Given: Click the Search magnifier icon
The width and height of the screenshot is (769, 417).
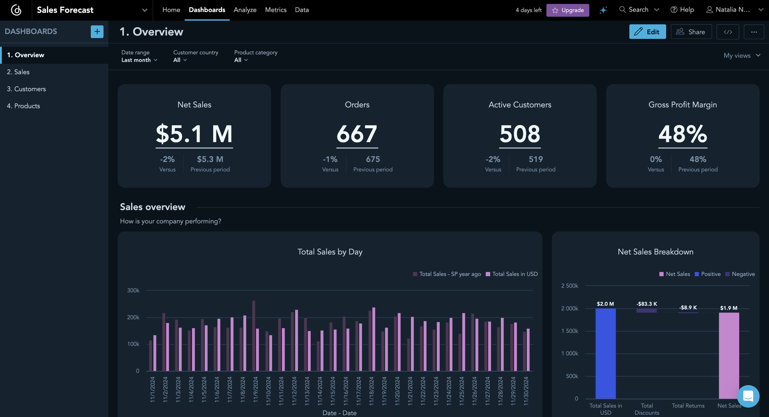Looking at the screenshot, I should tap(623, 10).
